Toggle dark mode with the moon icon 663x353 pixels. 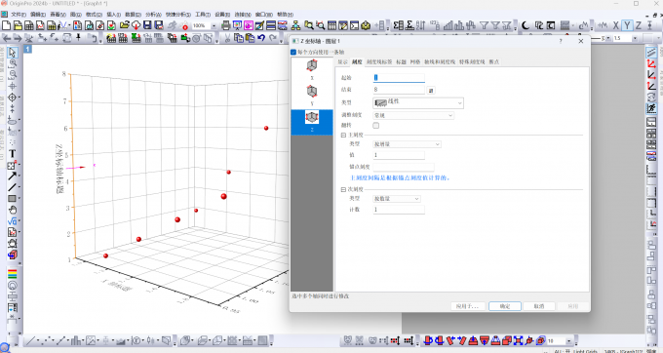(x=526, y=25)
